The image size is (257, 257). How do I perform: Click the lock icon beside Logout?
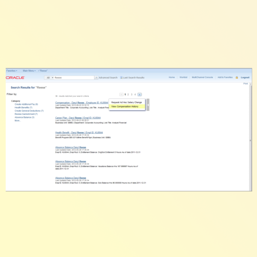tap(237, 78)
